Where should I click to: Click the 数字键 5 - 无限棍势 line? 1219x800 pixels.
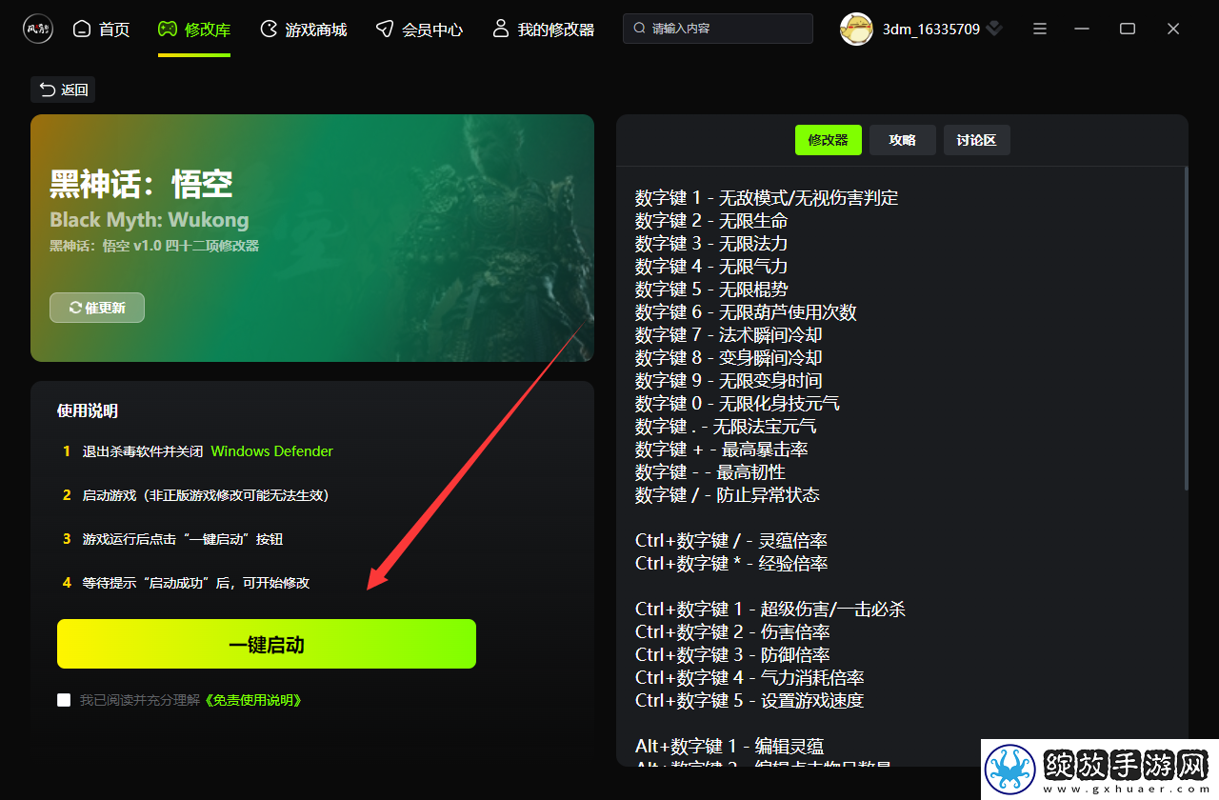[711, 290]
